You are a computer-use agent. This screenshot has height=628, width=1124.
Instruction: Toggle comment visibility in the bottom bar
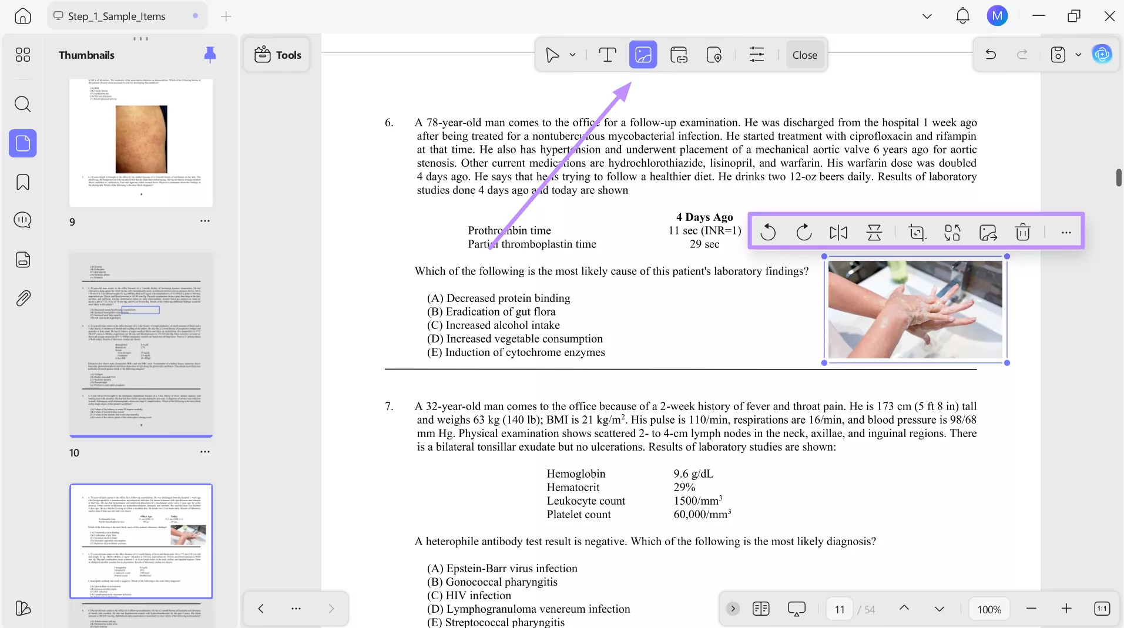(796, 609)
